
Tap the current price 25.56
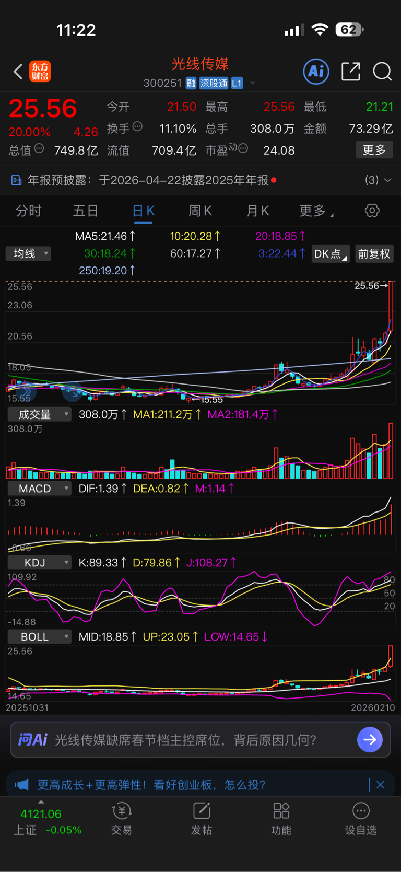(x=43, y=109)
